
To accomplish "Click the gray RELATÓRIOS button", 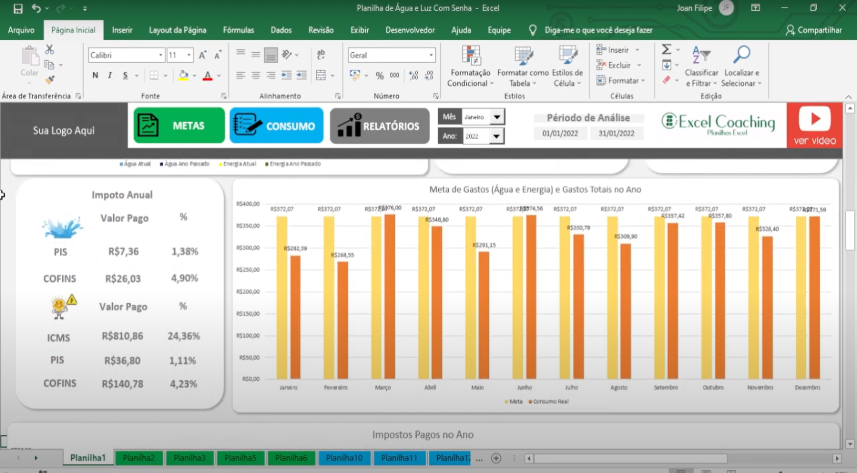I will (x=380, y=125).
